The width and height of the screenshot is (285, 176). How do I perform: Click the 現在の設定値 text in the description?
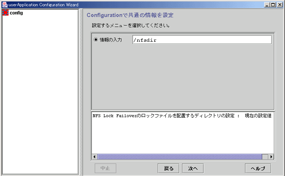(x=258, y=116)
